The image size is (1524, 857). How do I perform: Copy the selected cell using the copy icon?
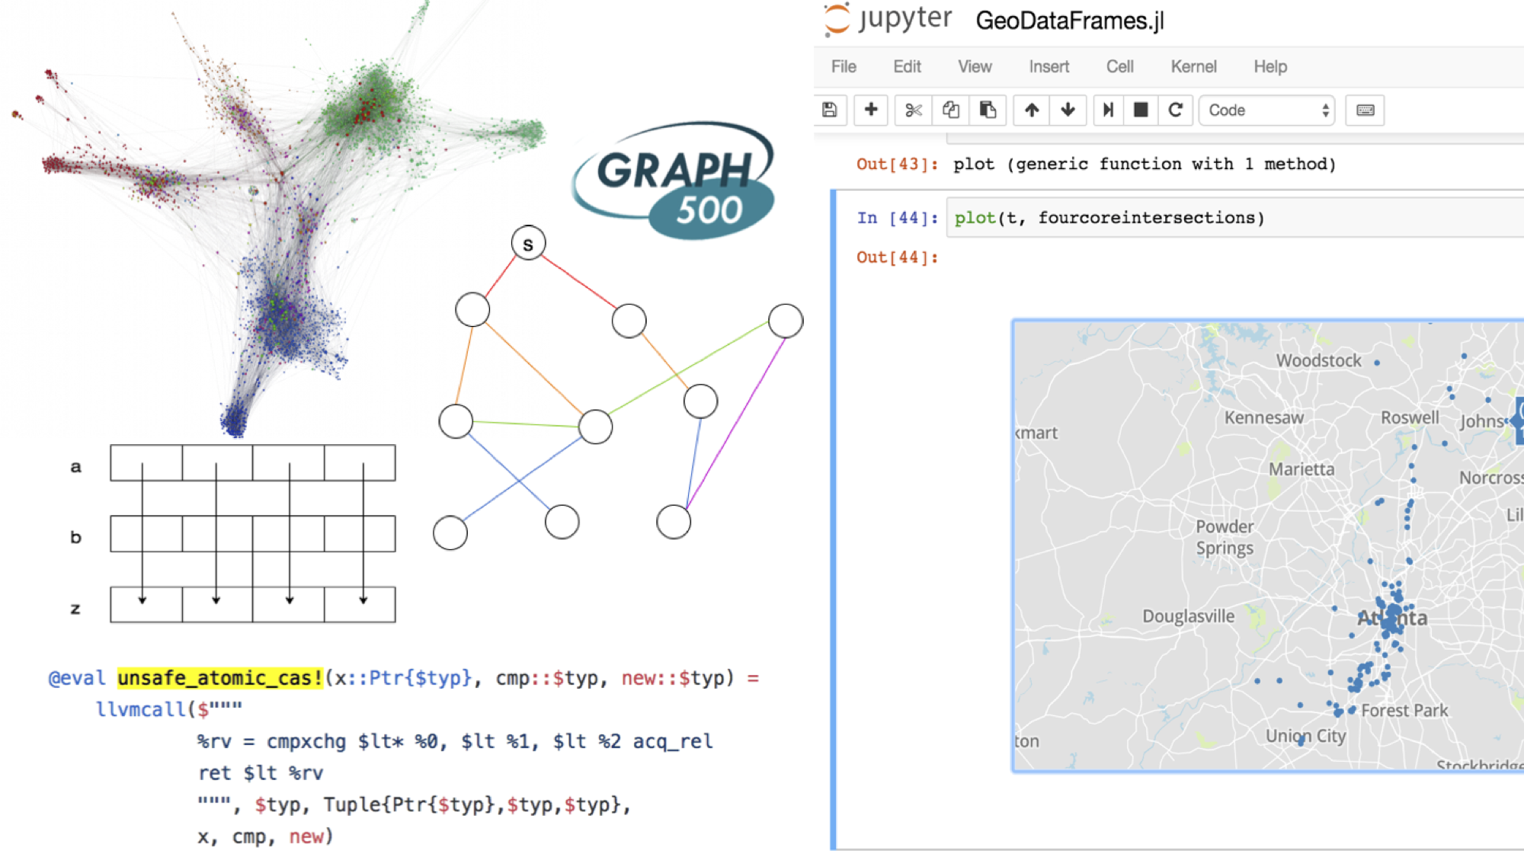click(950, 110)
